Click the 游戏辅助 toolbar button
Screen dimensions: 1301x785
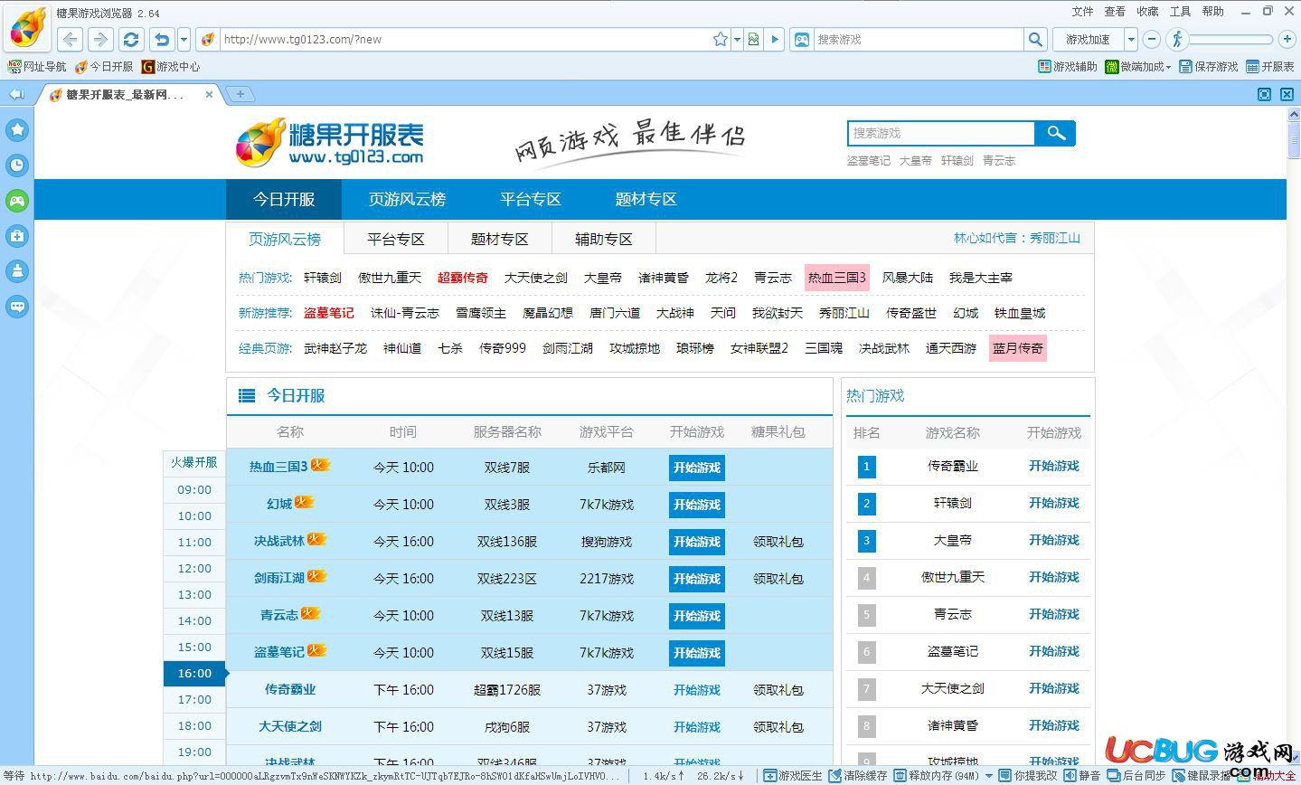tap(1068, 67)
